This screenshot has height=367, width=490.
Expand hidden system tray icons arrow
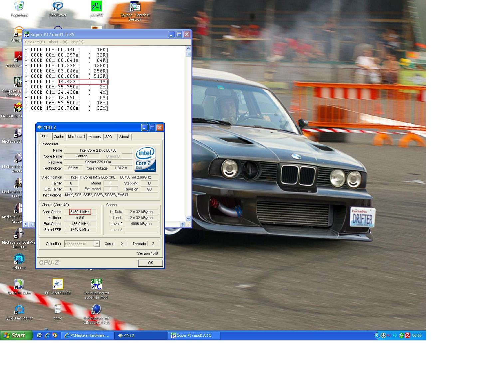click(377, 335)
